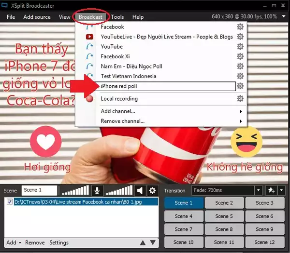290x253 pixels.
Task: Switch to Scene 7
Action: tap(184, 229)
